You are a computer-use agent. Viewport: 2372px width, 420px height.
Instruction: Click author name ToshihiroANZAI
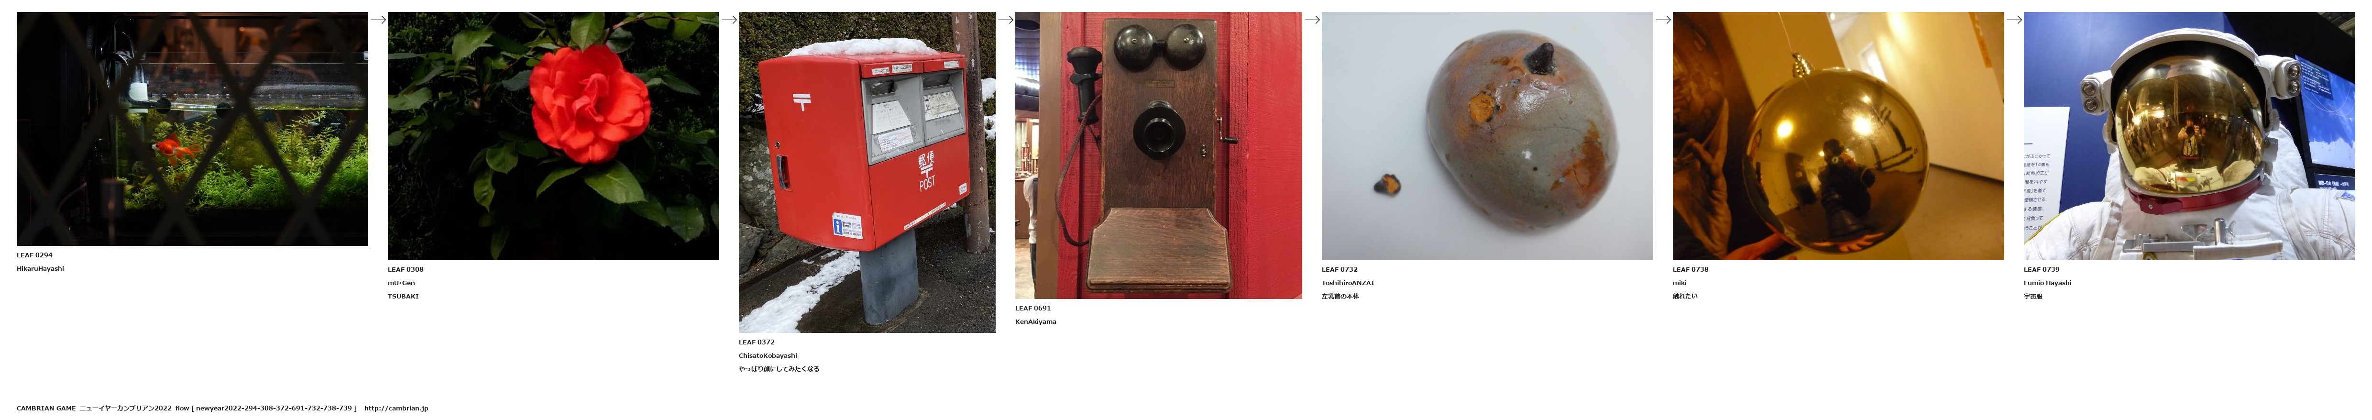(1347, 283)
